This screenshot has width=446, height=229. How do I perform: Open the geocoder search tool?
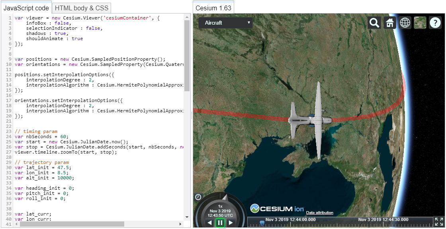coord(374,23)
